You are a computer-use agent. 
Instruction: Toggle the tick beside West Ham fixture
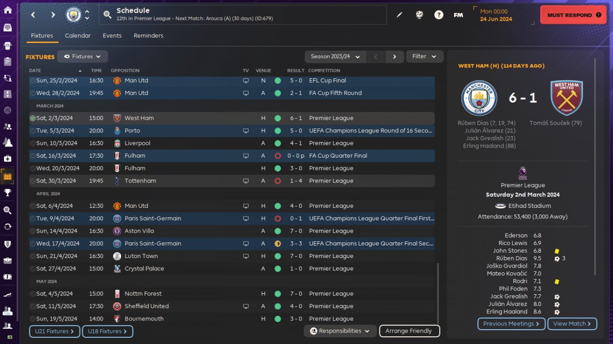click(33, 118)
